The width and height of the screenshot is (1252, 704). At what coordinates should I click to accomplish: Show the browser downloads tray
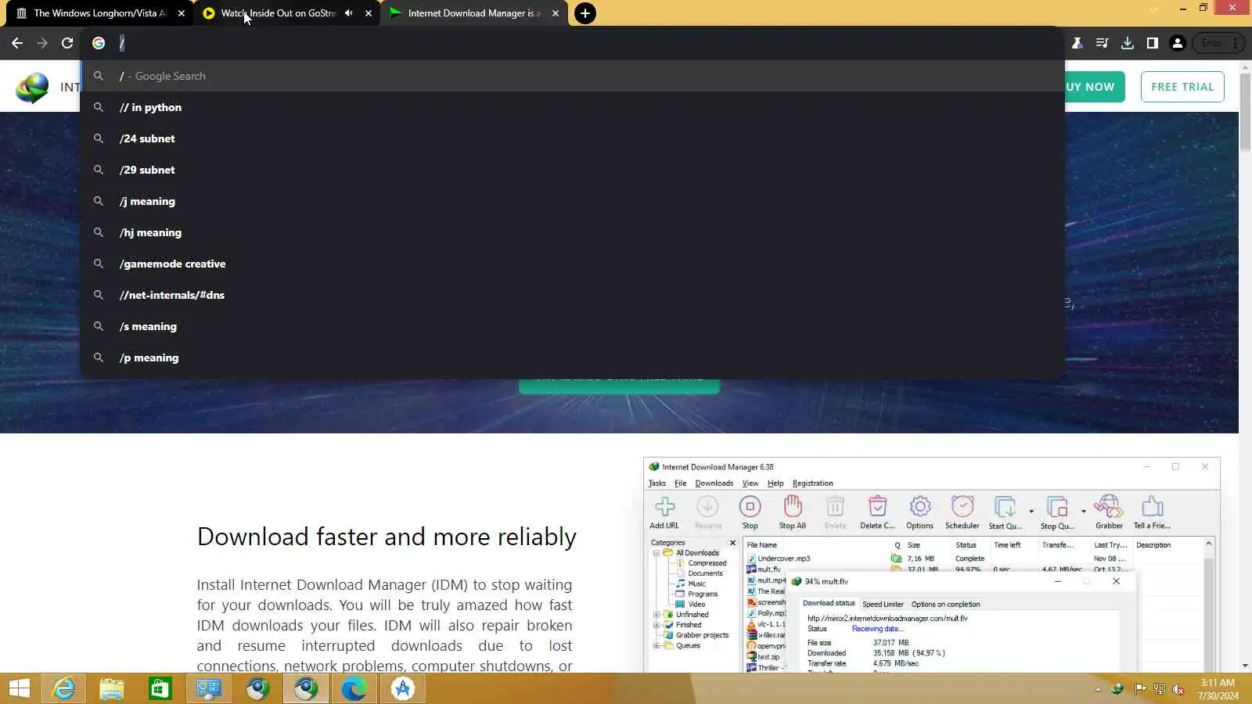tap(1127, 43)
